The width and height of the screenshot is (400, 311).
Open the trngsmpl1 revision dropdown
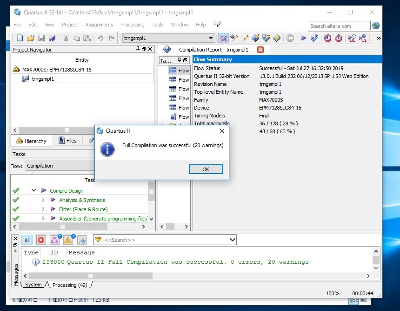[x=211, y=38]
